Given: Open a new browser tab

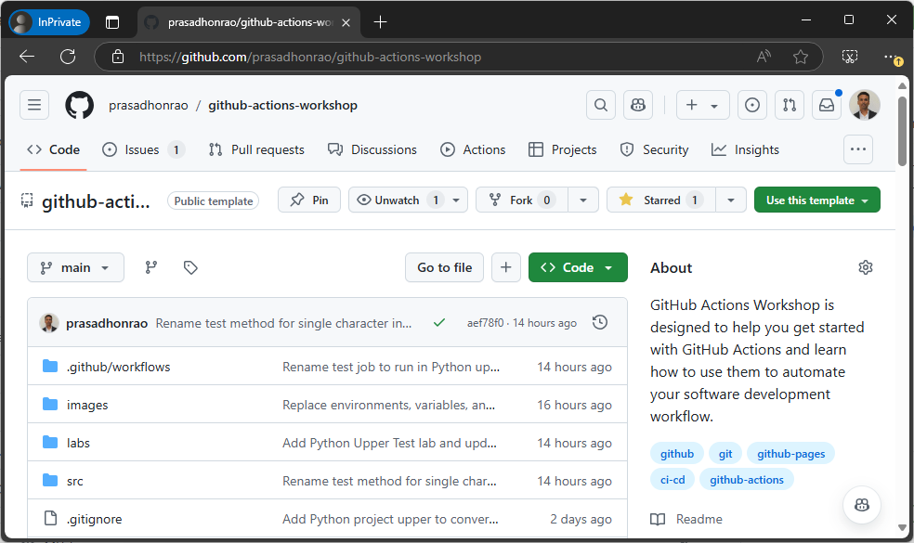Looking at the screenshot, I should tap(380, 22).
